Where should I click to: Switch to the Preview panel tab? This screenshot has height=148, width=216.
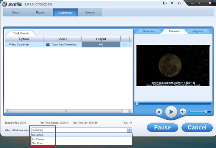[174, 31]
